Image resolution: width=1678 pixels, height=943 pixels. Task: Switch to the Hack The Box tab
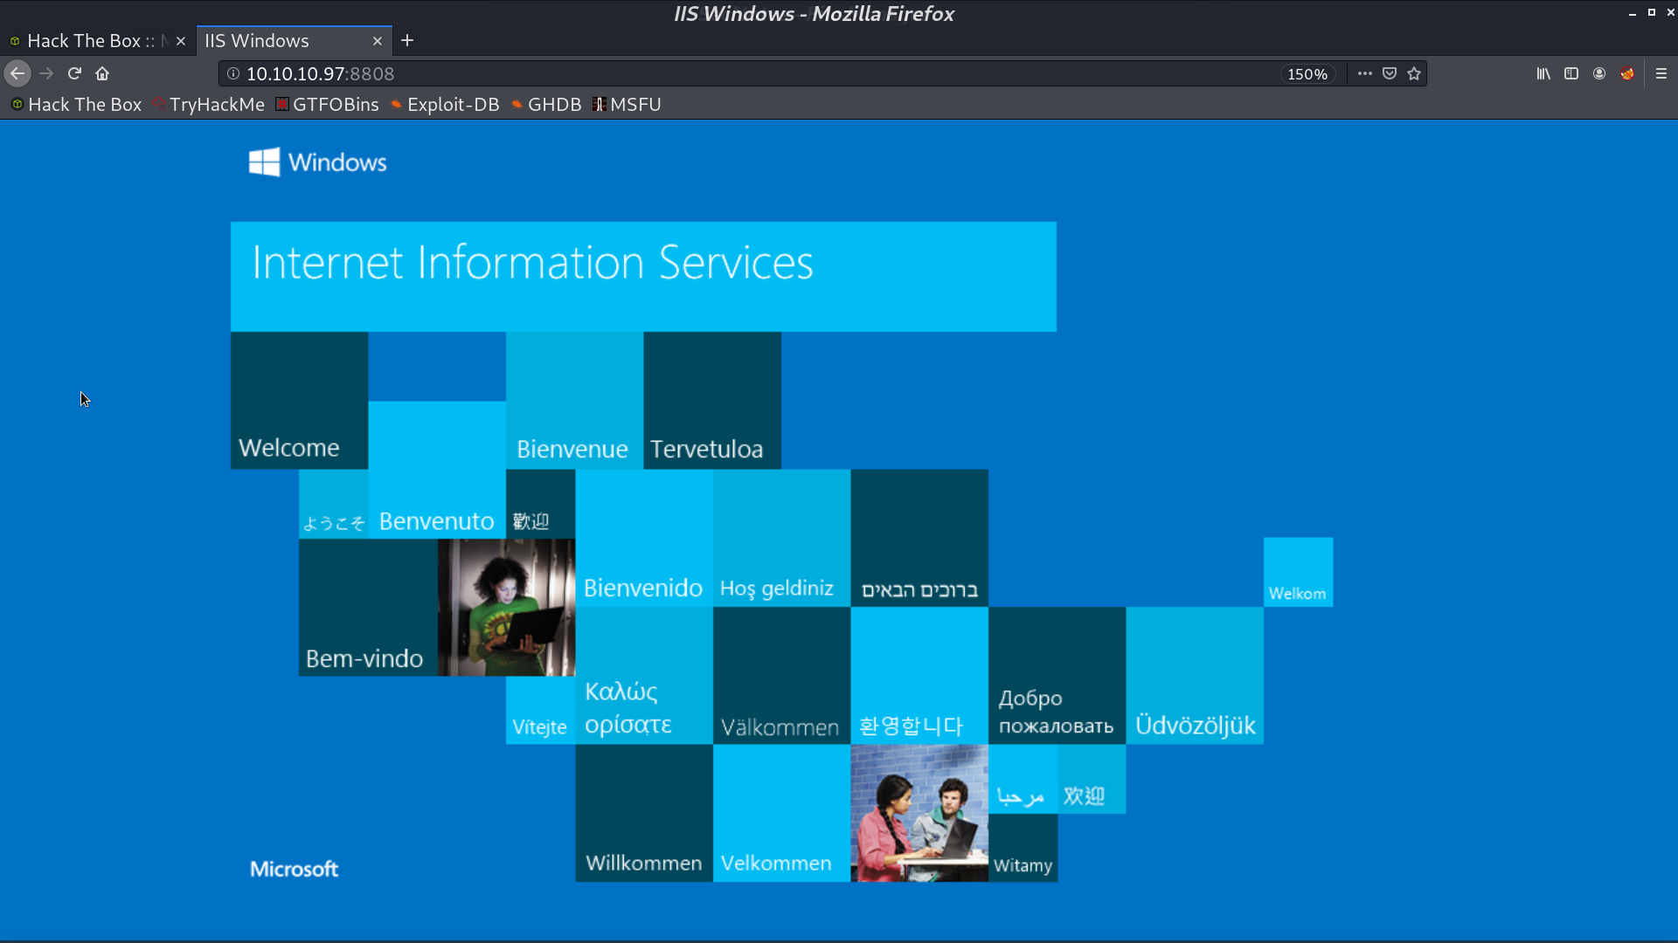[98, 41]
